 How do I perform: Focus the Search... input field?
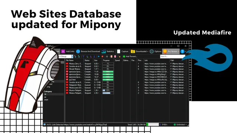click(x=173, y=57)
